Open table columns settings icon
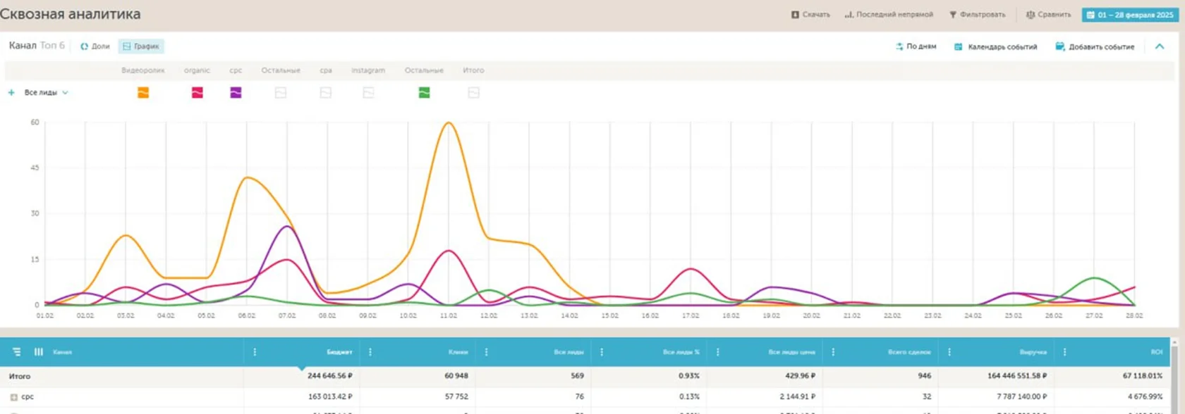 click(39, 352)
